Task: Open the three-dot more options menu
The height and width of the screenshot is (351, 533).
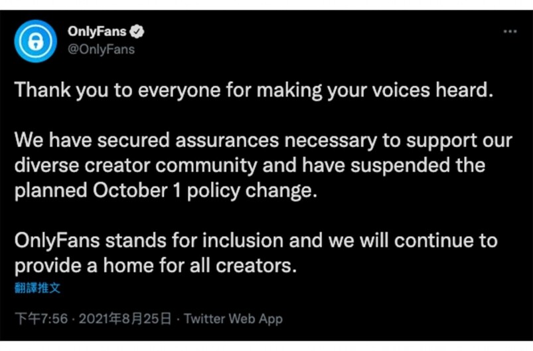Action: [510, 31]
